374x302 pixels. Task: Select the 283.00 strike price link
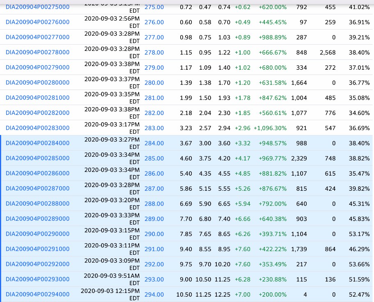[x=154, y=128]
